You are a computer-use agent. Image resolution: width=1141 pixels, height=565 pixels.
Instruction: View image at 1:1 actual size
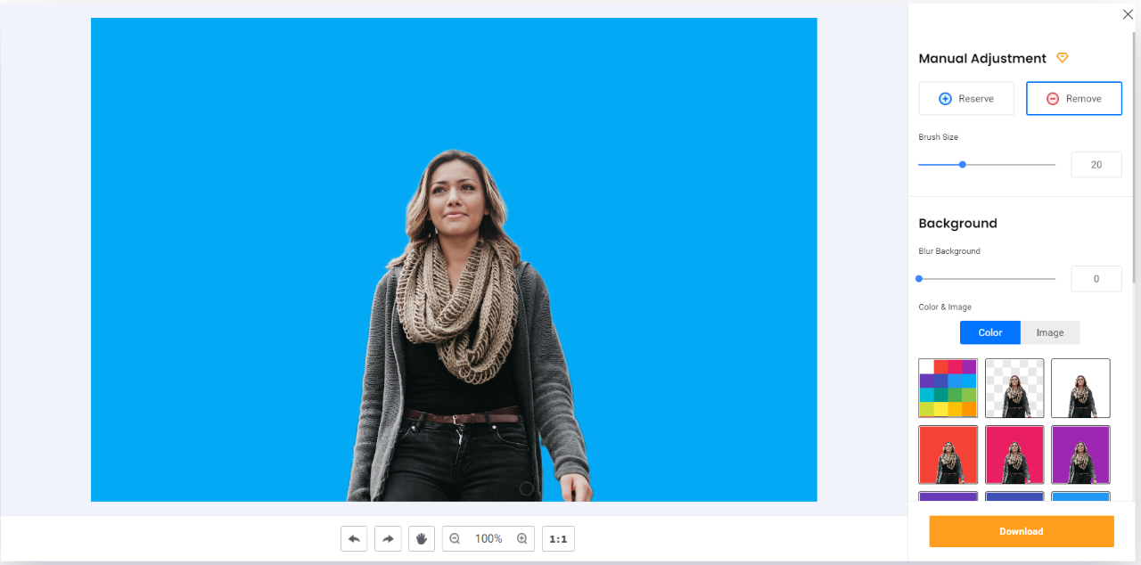tap(558, 538)
